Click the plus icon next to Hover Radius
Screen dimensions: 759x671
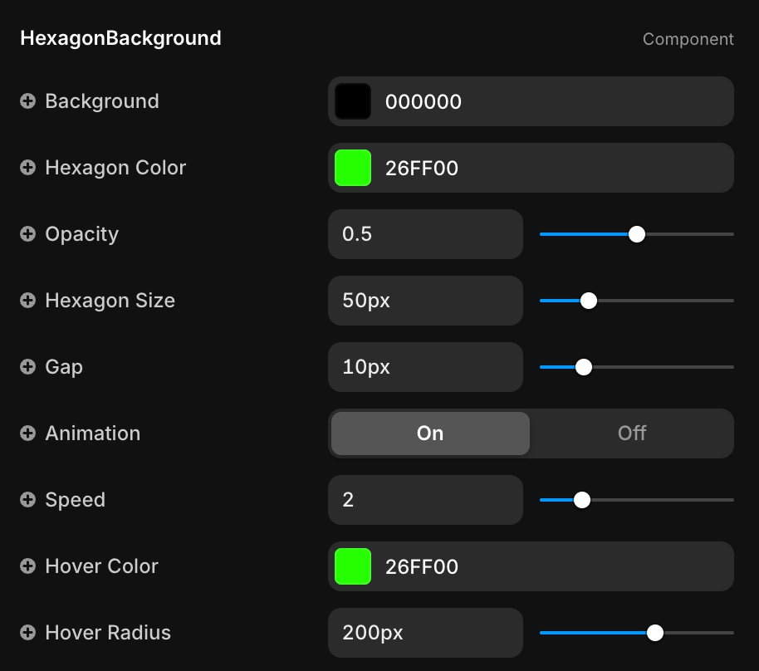coord(28,633)
